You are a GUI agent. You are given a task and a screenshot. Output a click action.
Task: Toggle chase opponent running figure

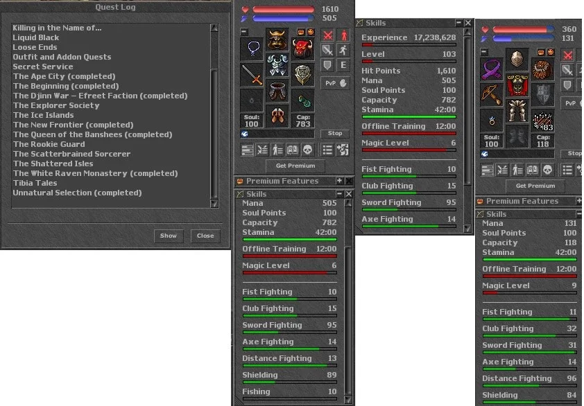click(343, 51)
